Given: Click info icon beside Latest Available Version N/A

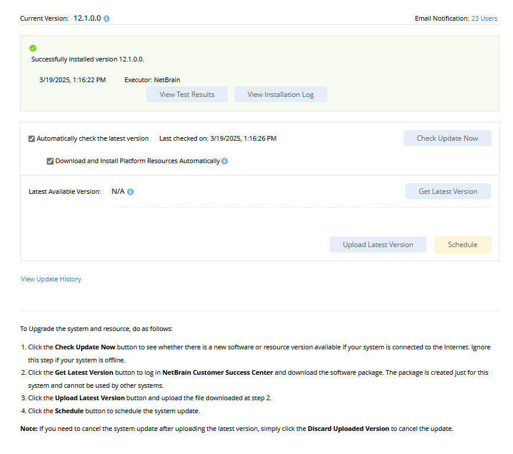Looking at the screenshot, I should pos(131,192).
